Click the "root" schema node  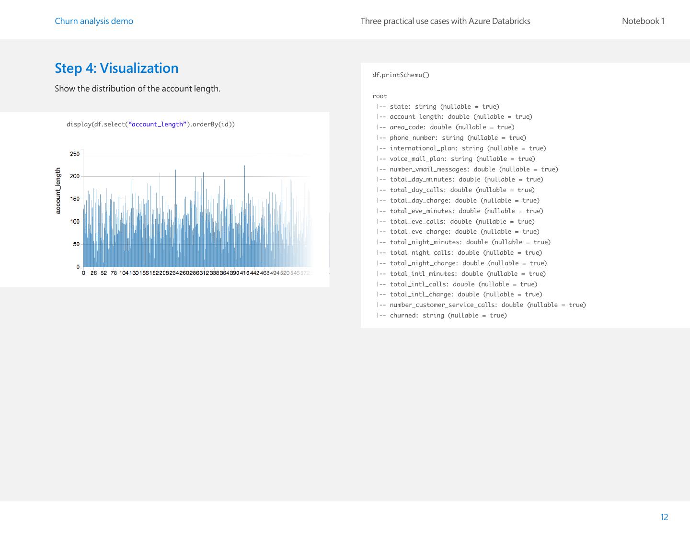[x=379, y=96]
